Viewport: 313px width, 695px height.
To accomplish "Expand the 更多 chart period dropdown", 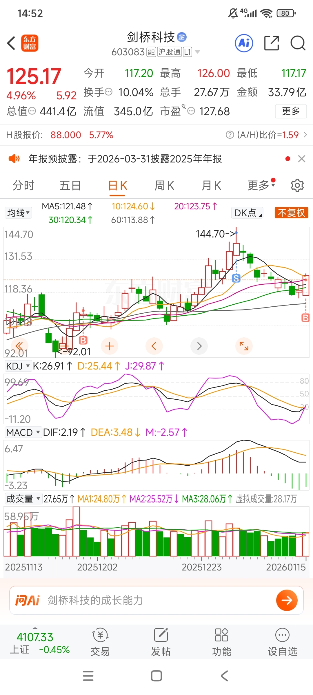I will [x=261, y=185].
